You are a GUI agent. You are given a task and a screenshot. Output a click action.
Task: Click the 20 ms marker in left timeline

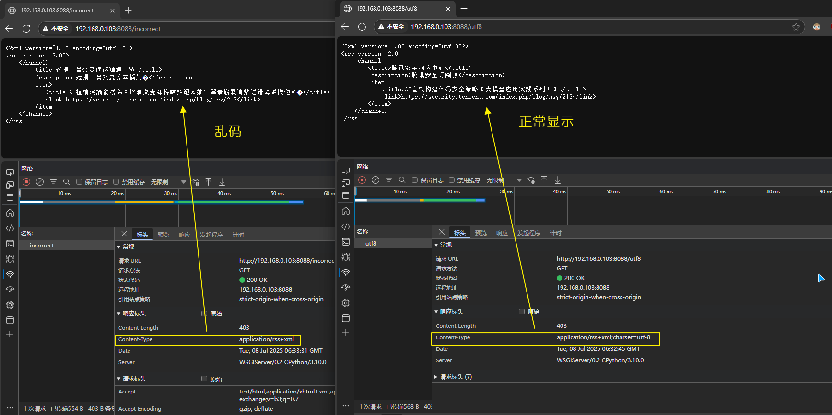[117, 193]
